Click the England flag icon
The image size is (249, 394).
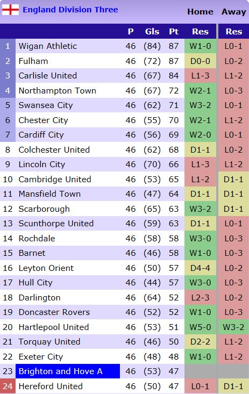(x=10, y=10)
